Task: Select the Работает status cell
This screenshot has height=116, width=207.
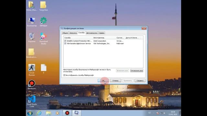Action: click(x=120, y=43)
